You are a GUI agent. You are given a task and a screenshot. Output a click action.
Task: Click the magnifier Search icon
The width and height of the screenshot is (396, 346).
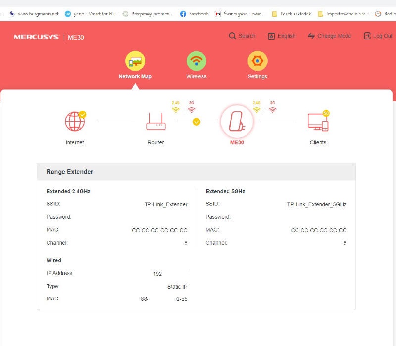[x=232, y=36]
